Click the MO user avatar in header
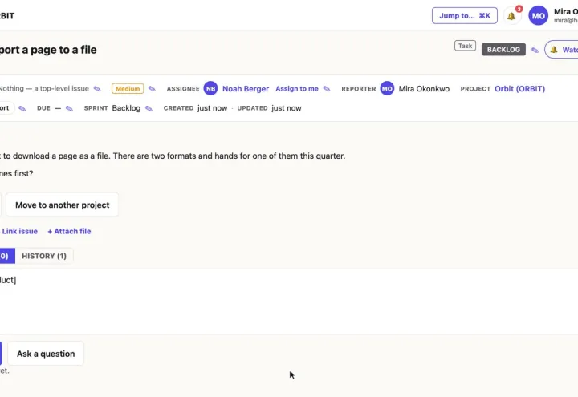The height and width of the screenshot is (397, 578). 538,16
